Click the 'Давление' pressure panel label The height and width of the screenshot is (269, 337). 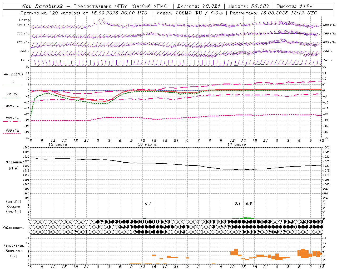point(14,162)
